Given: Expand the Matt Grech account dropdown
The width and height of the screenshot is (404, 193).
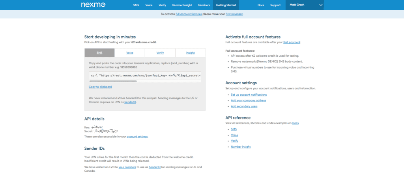Looking at the screenshot, I should 305,5.
